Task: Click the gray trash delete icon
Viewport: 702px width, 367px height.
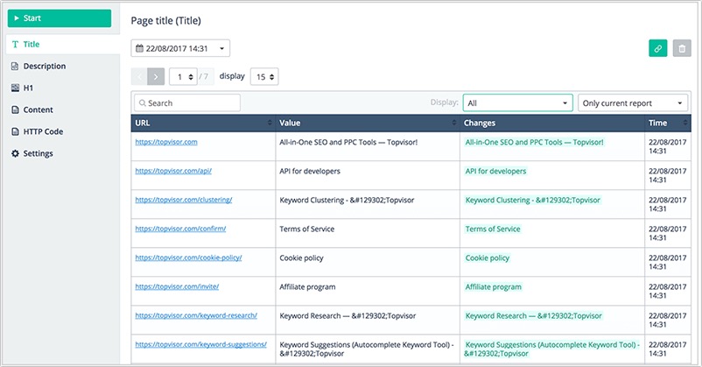Action: pos(682,49)
